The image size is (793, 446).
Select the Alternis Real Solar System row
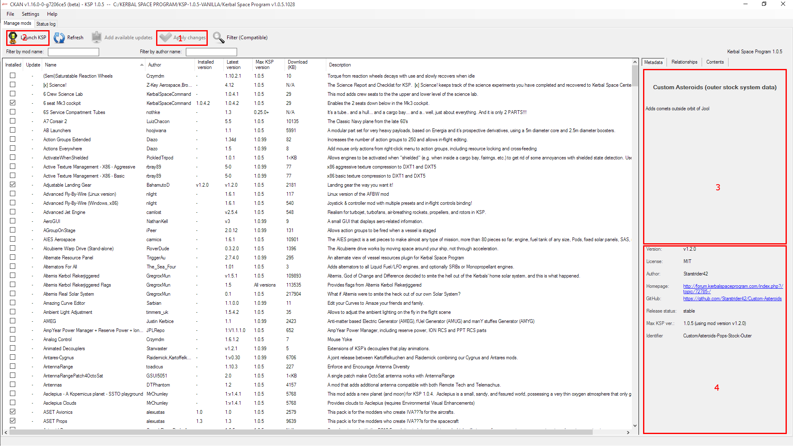tap(317, 294)
